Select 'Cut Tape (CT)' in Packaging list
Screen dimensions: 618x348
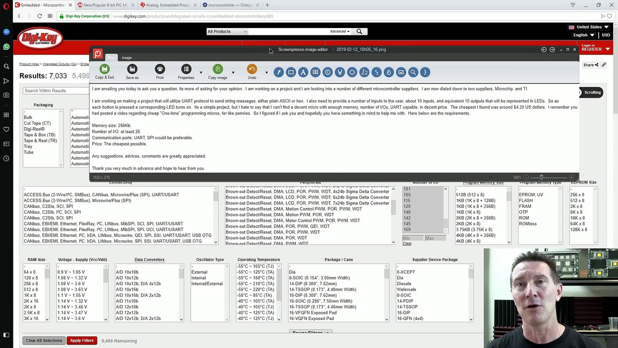pos(37,123)
